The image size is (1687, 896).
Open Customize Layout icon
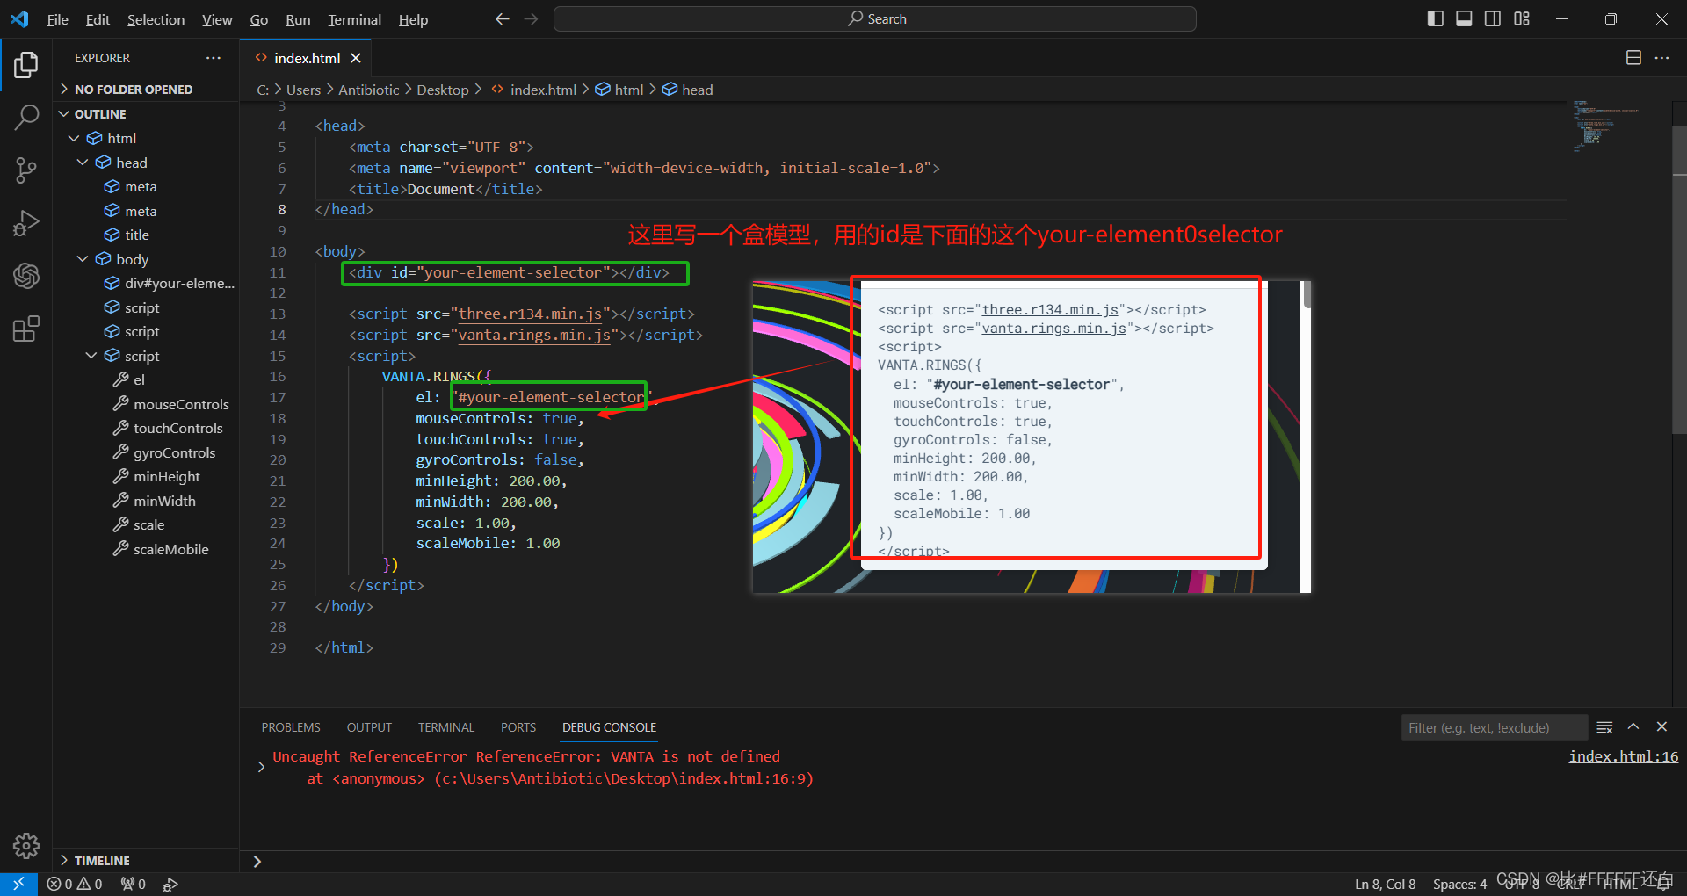pyautogui.click(x=1522, y=18)
